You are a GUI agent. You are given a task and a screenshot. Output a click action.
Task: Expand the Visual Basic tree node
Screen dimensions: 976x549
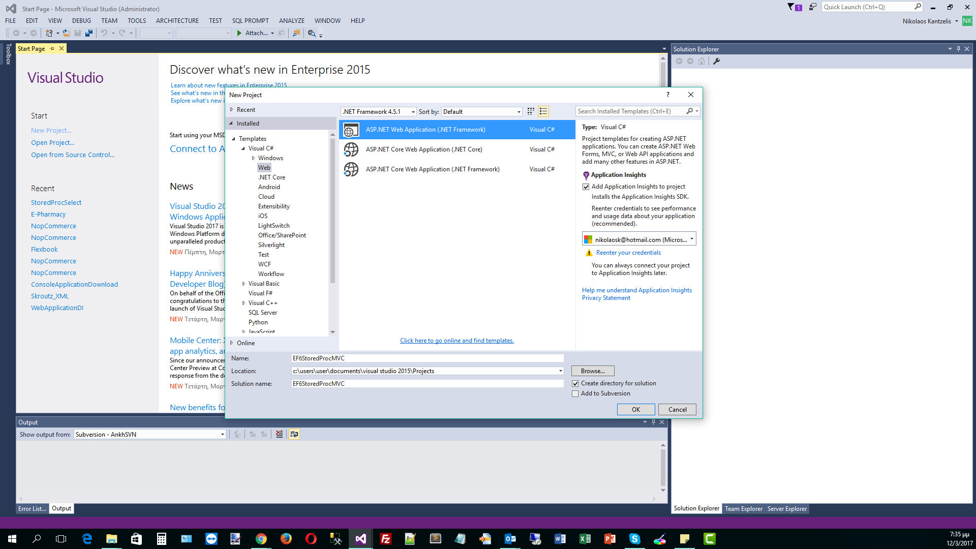[x=243, y=284]
